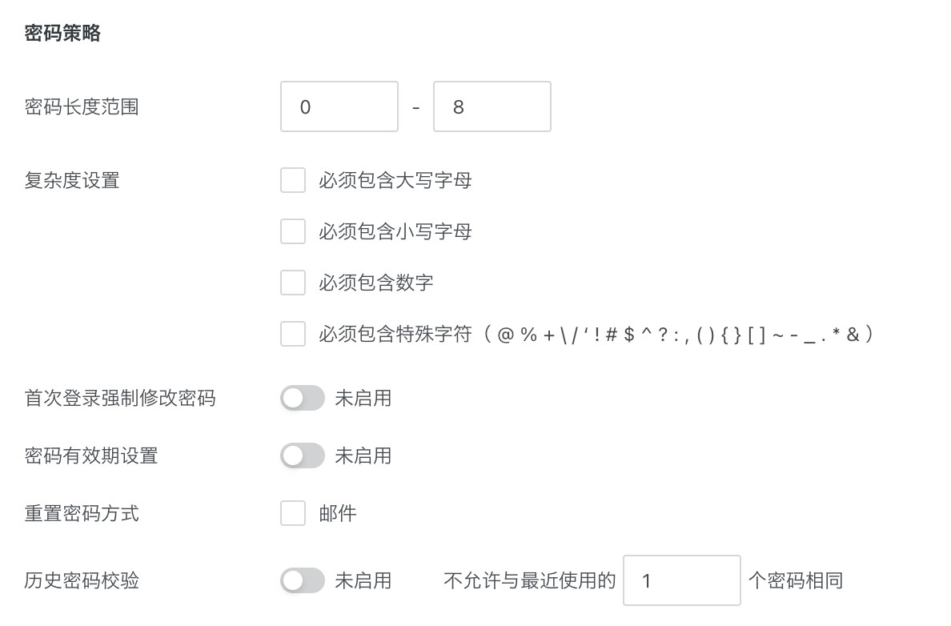Image resolution: width=951 pixels, height=626 pixels.
Task: Click the 必须包含大写字母 label text
Action: pos(395,180)
